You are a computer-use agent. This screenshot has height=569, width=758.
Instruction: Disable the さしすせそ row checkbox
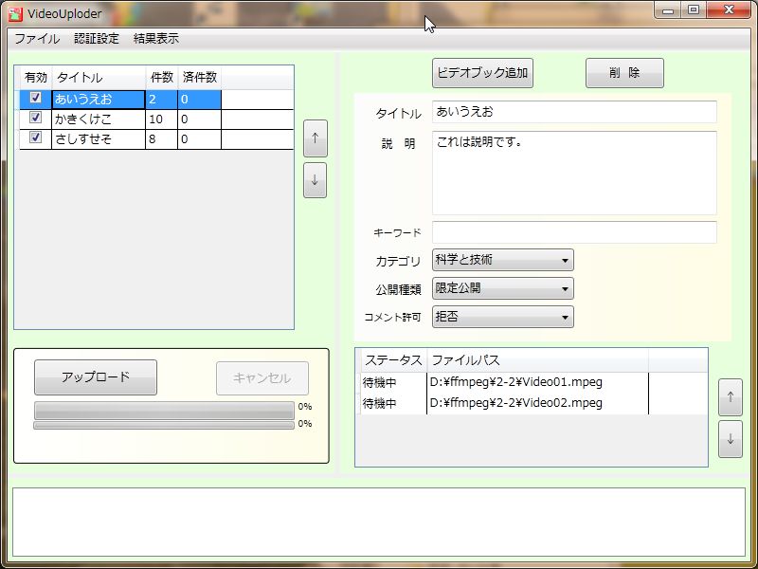pyautogui.click(x=36, y=138)
